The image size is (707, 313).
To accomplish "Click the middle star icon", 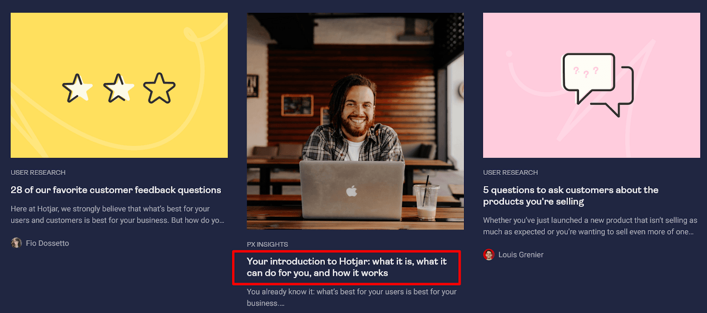I will tap(118, 88).
